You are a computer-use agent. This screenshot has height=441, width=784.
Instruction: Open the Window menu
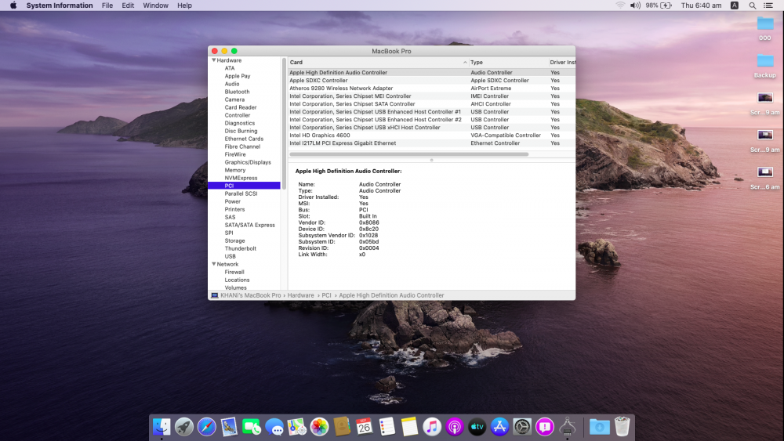click(155, 5)
